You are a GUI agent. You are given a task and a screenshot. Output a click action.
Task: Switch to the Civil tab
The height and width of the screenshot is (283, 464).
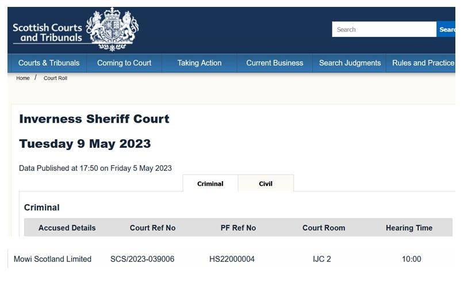point(266,184)
